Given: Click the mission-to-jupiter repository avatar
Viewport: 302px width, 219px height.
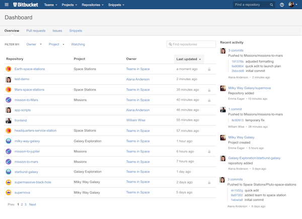Looking at the screenshot, I should click(x=8, y=151).
